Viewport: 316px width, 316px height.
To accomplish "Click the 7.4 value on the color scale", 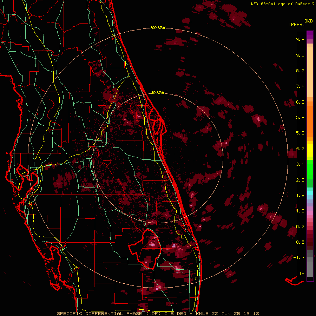I will click(x=300, y=86).
